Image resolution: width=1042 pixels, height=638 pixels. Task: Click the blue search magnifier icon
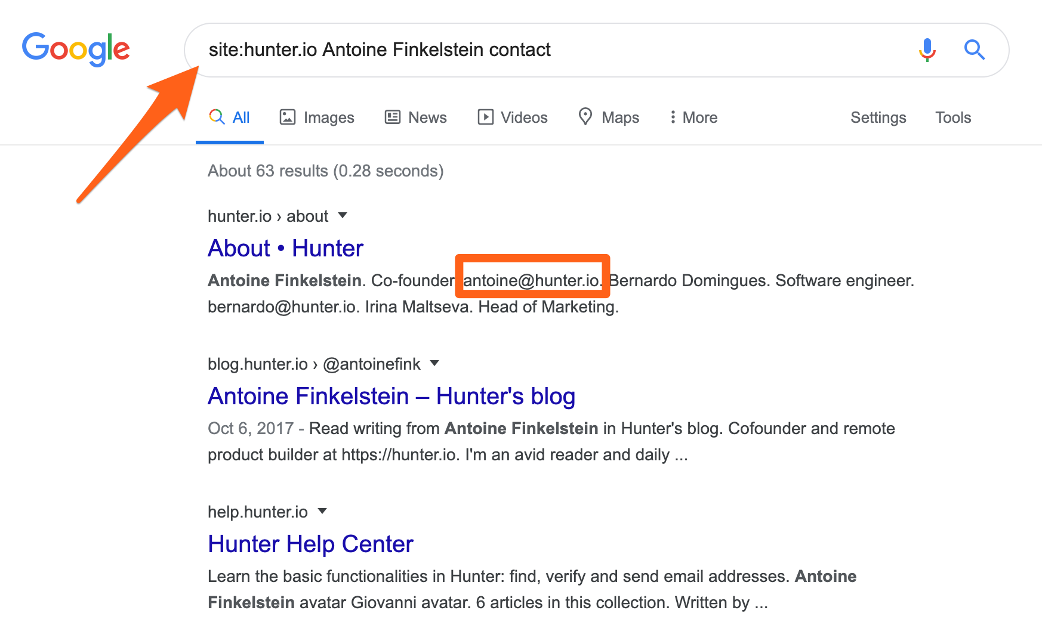tap(974, 49)
